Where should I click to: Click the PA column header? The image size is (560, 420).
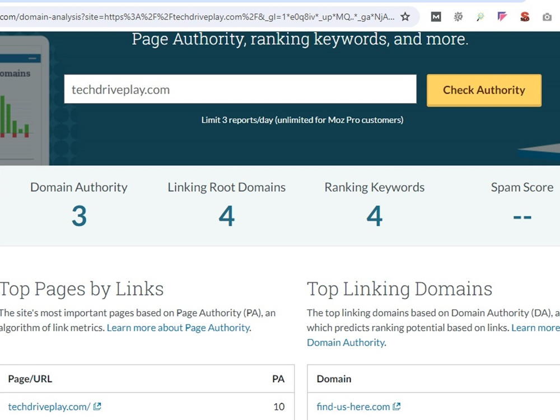tap(278, 379)
